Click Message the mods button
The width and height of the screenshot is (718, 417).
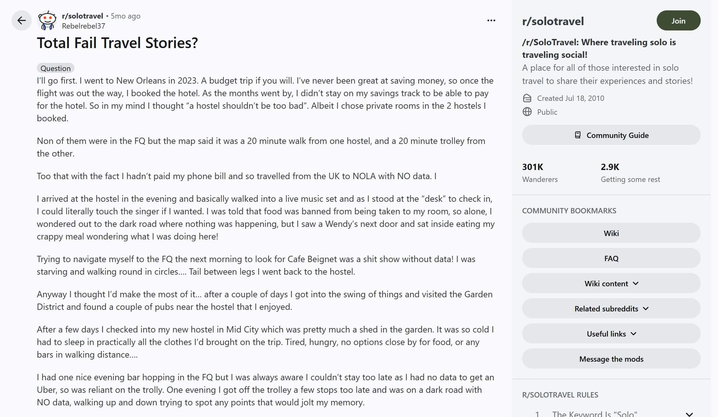[611, 359]
